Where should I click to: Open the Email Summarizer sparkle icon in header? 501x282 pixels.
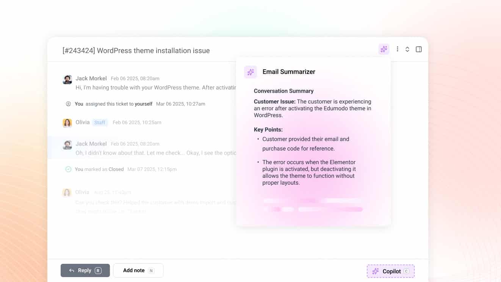coord(384,49)
